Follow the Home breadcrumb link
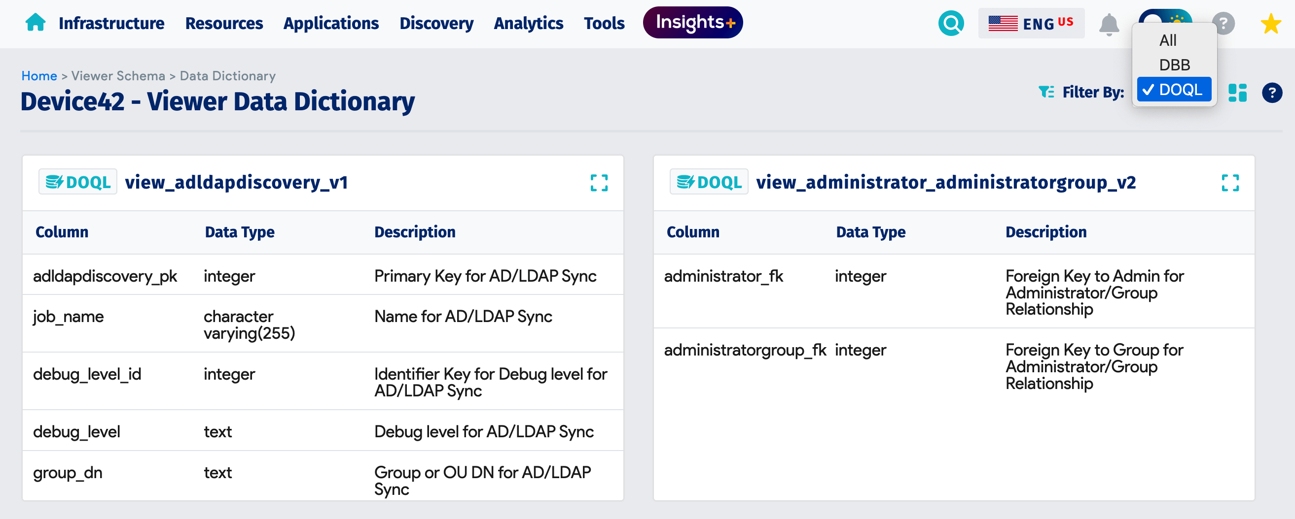This screenshot has width=1295, height=519. pyautogui.click(x=39, y=76)
